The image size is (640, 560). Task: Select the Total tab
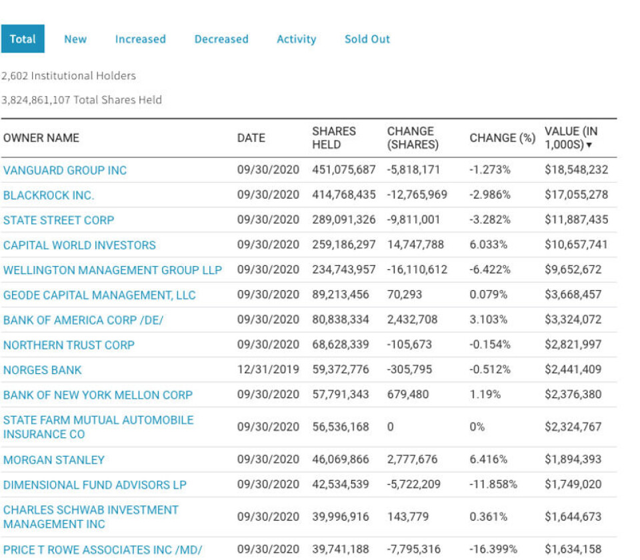[23, 39]
